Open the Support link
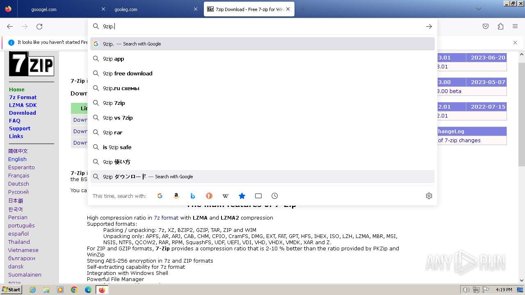 pyautogui.click(x=20, y=128)
